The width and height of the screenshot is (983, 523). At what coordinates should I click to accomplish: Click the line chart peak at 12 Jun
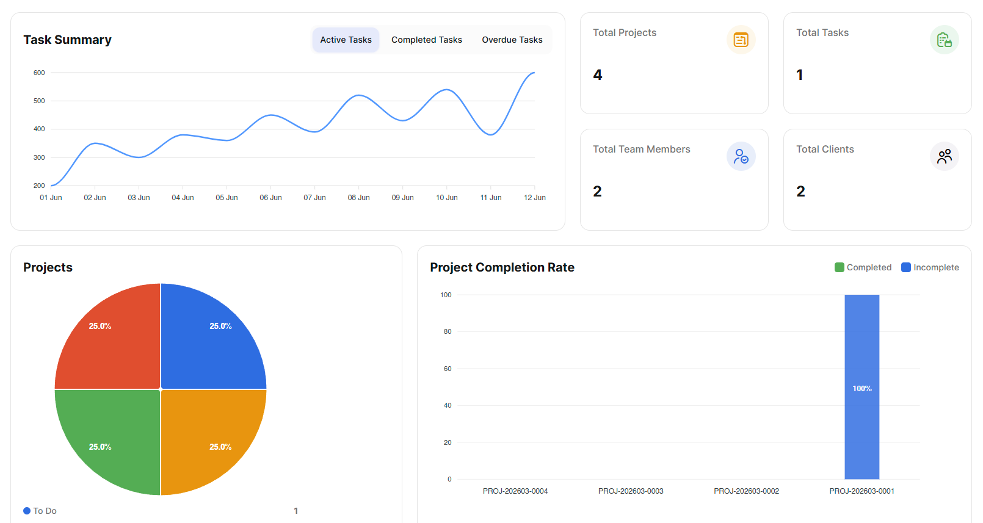point(534,73)
